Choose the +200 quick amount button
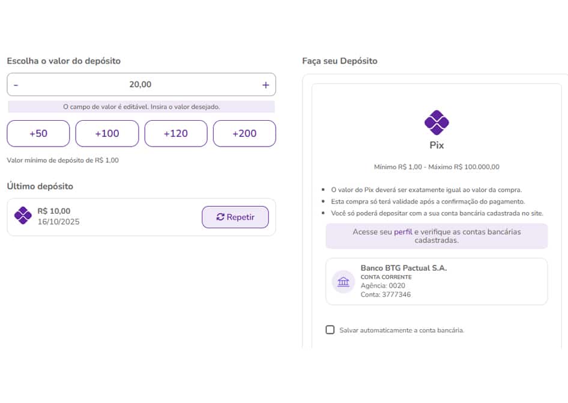Screen dimensions: 568x403 [x=244, y=133]
